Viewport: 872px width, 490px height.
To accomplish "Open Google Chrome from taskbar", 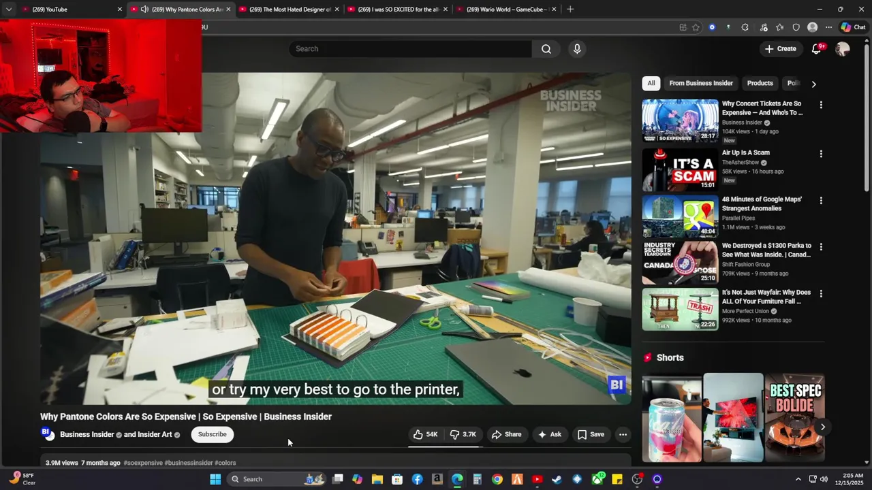I will click(x=497, y=479).
